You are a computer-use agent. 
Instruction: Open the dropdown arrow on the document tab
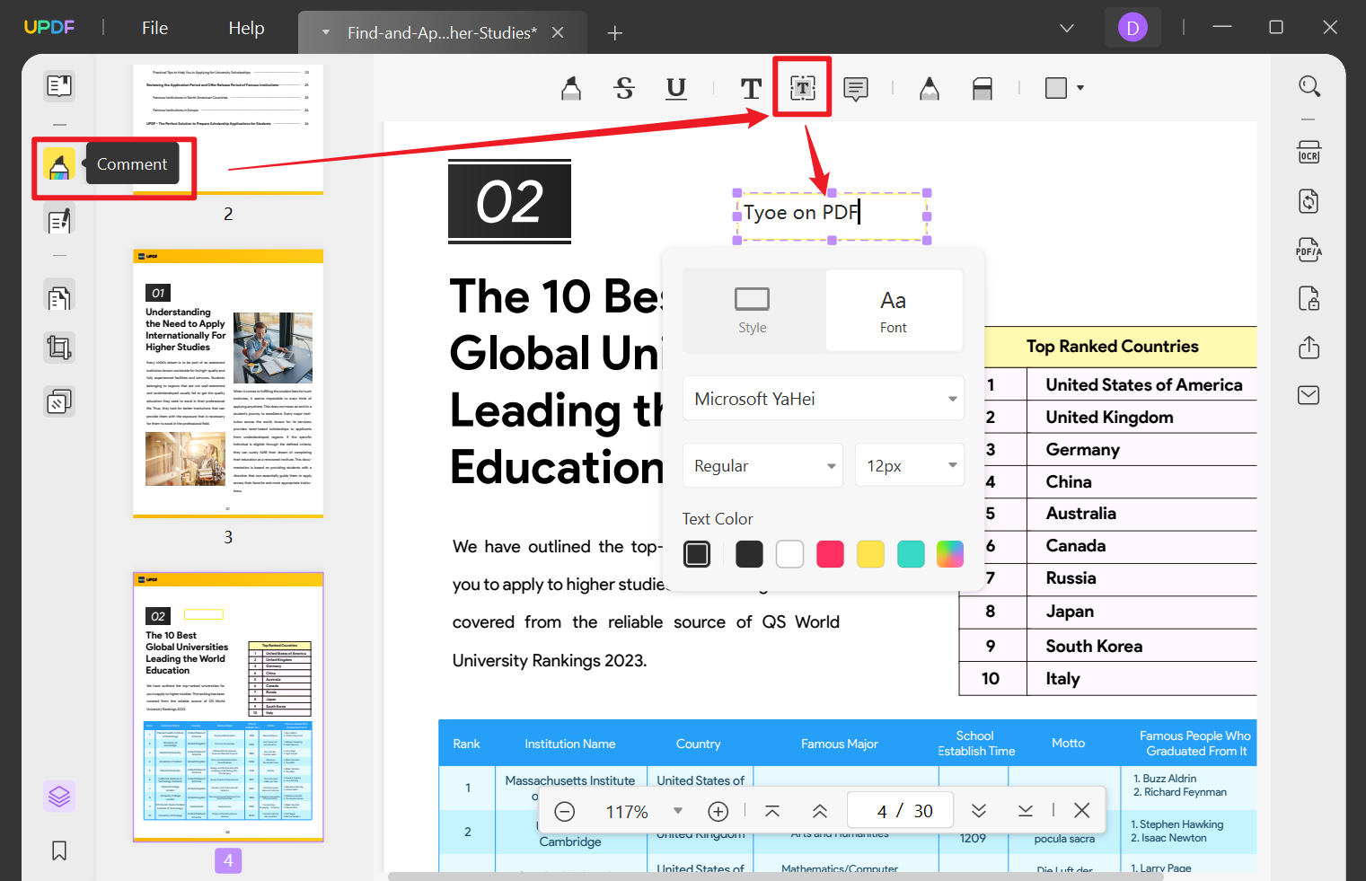(x=326, y=33)
